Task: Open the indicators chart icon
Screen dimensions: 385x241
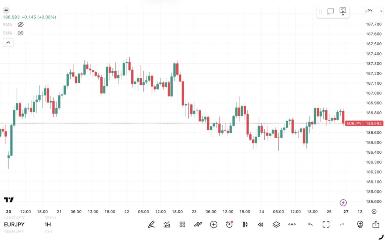Action: 167,225
